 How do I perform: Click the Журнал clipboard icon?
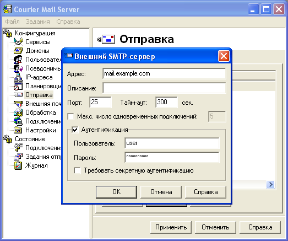[x=18, y=165]
